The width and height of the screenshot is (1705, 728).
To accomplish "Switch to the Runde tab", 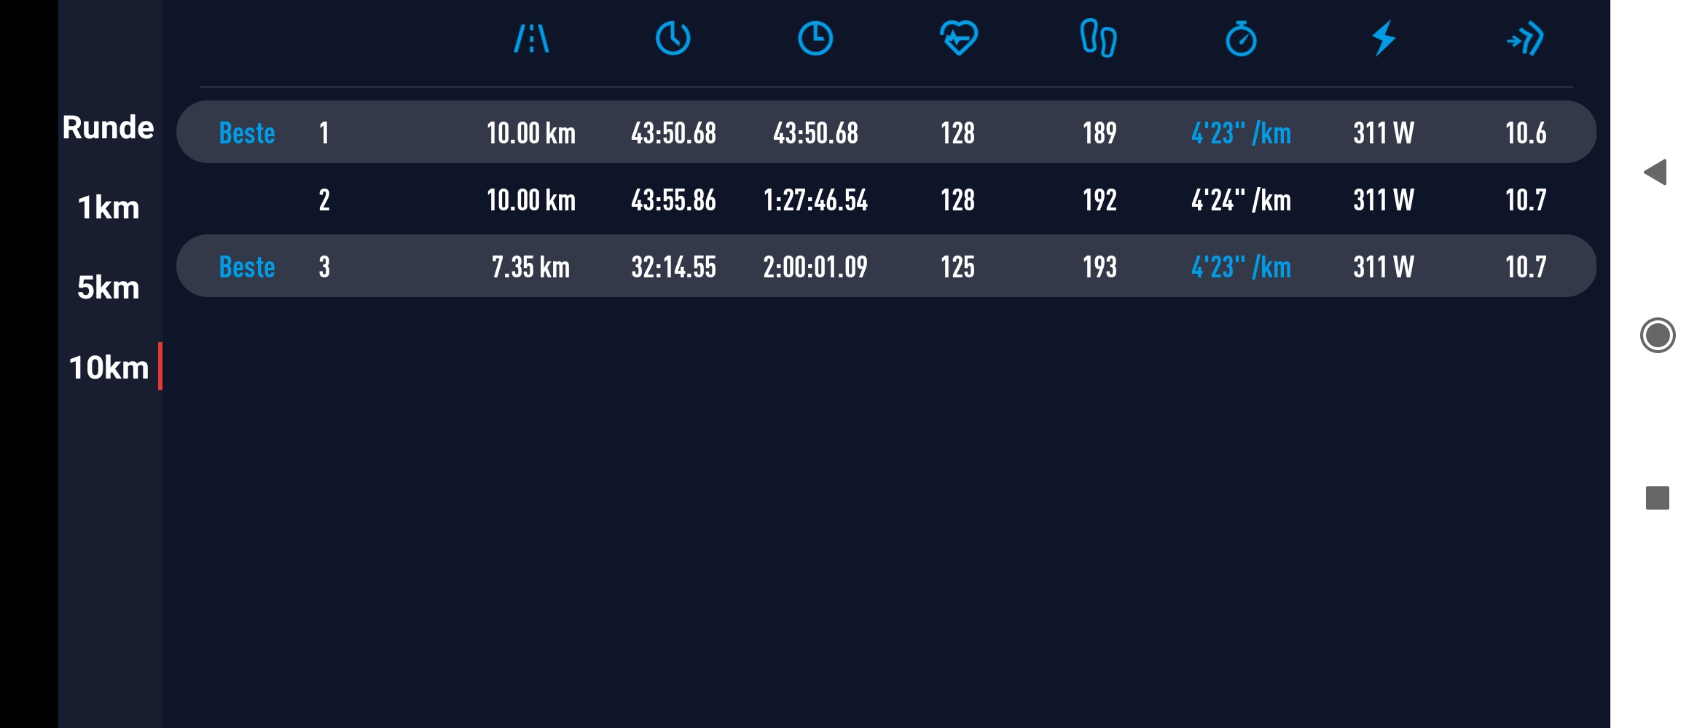I will [x=109, y=128].
